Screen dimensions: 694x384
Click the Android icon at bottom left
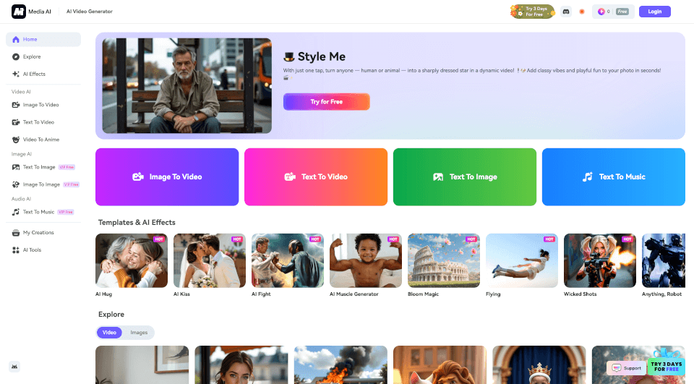tap(15, 367)
